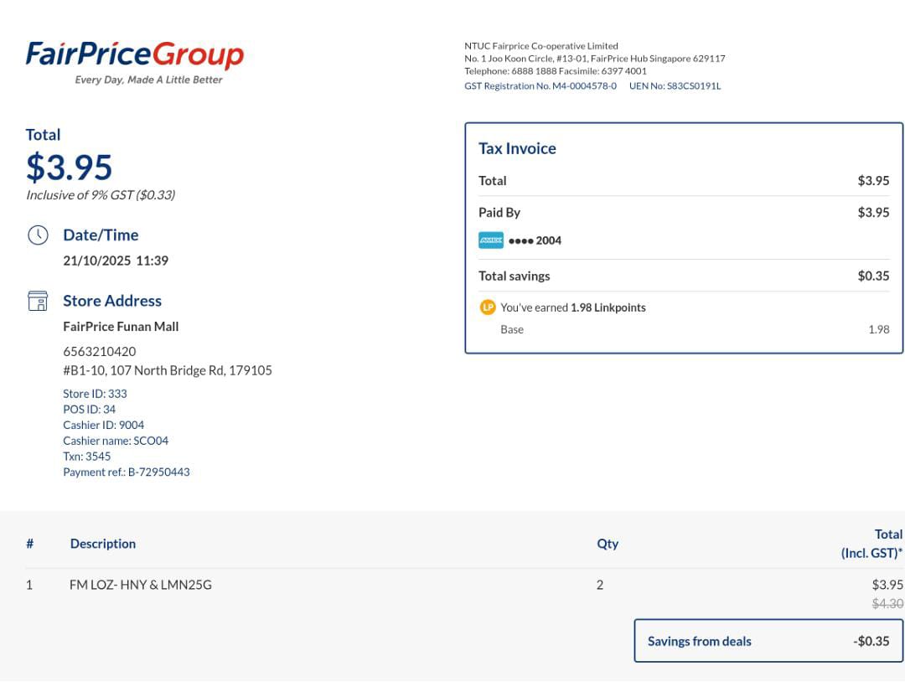Click the Store Address heading
The height and width of the screenshot is (697, 905).
pos(112,301)
